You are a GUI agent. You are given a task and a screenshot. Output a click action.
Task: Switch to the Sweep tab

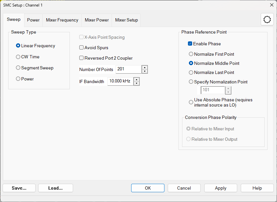click(x=14, y=20)
